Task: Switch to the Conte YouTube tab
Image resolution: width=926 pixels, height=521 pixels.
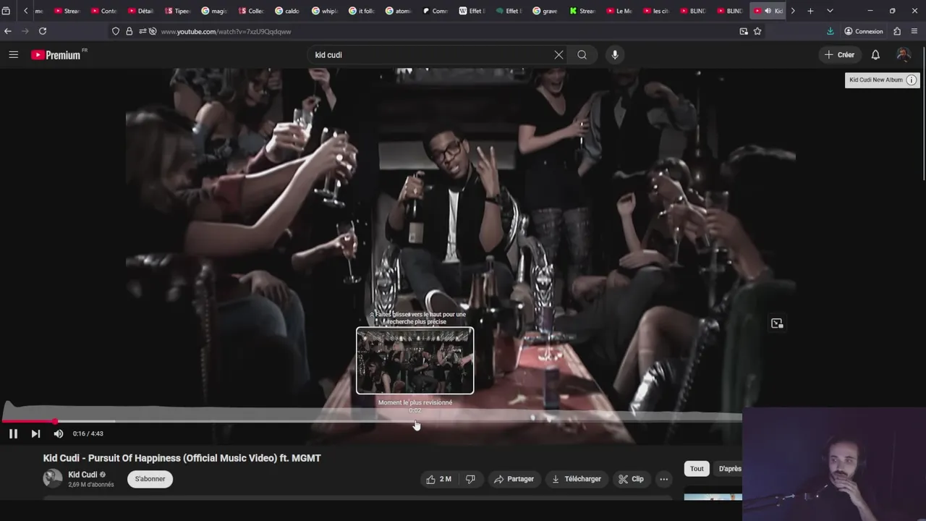Action: coord(104,11)
